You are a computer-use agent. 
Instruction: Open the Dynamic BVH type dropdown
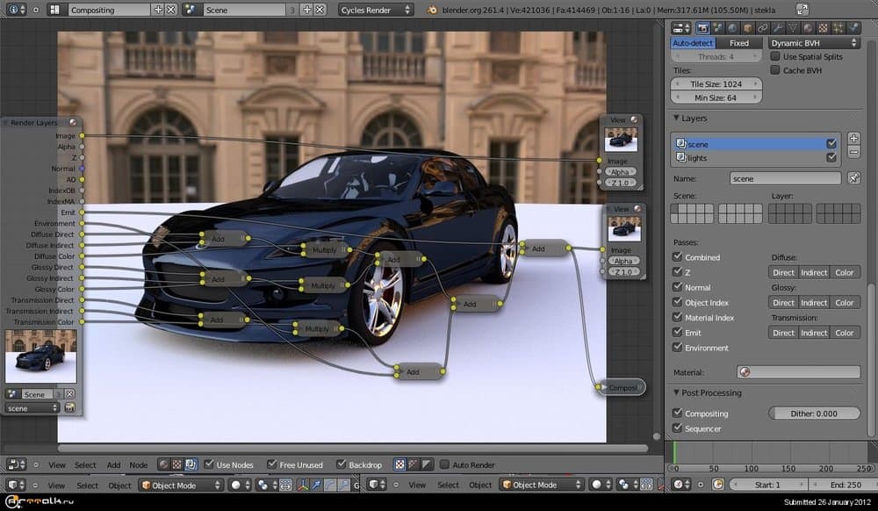coord(814,42)
